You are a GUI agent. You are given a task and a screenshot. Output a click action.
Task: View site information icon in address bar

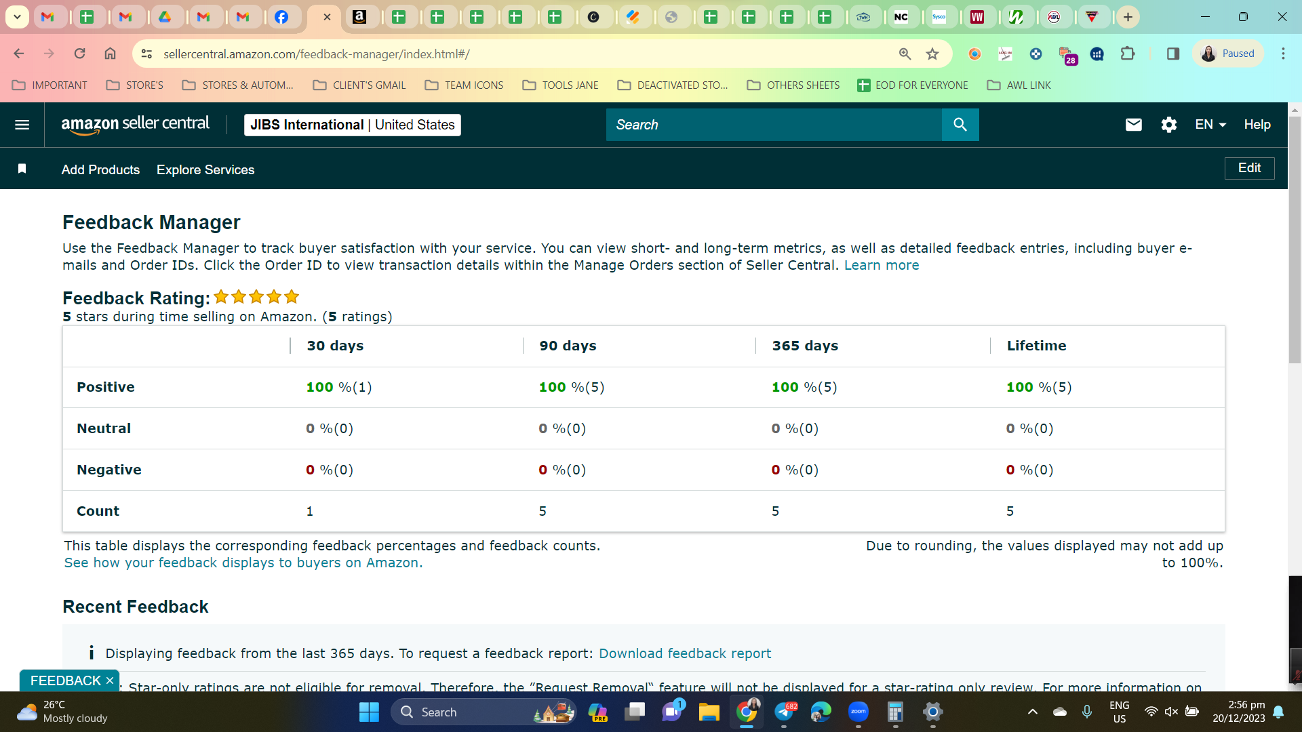coord(146,54)
